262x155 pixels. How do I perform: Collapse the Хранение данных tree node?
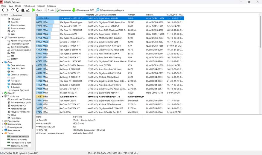pyautogui.click(x=2, y=37)
